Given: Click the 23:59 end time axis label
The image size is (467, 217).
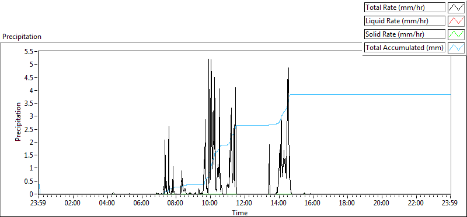Looking at the screenshot, I should pos(450,204).
